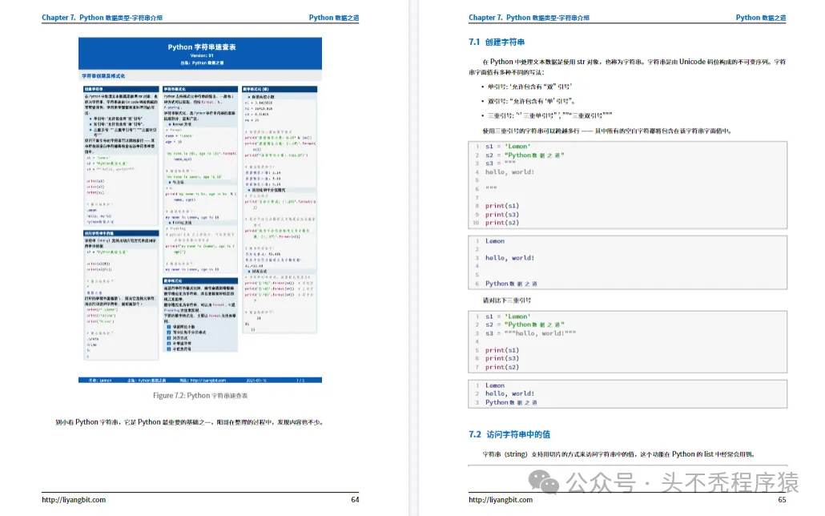
Task: Click the 'Python 数据之道' header on page 64
Action: [333, 18]
